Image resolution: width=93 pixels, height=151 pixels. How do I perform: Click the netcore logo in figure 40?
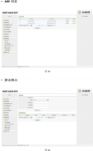pos(10,91)
